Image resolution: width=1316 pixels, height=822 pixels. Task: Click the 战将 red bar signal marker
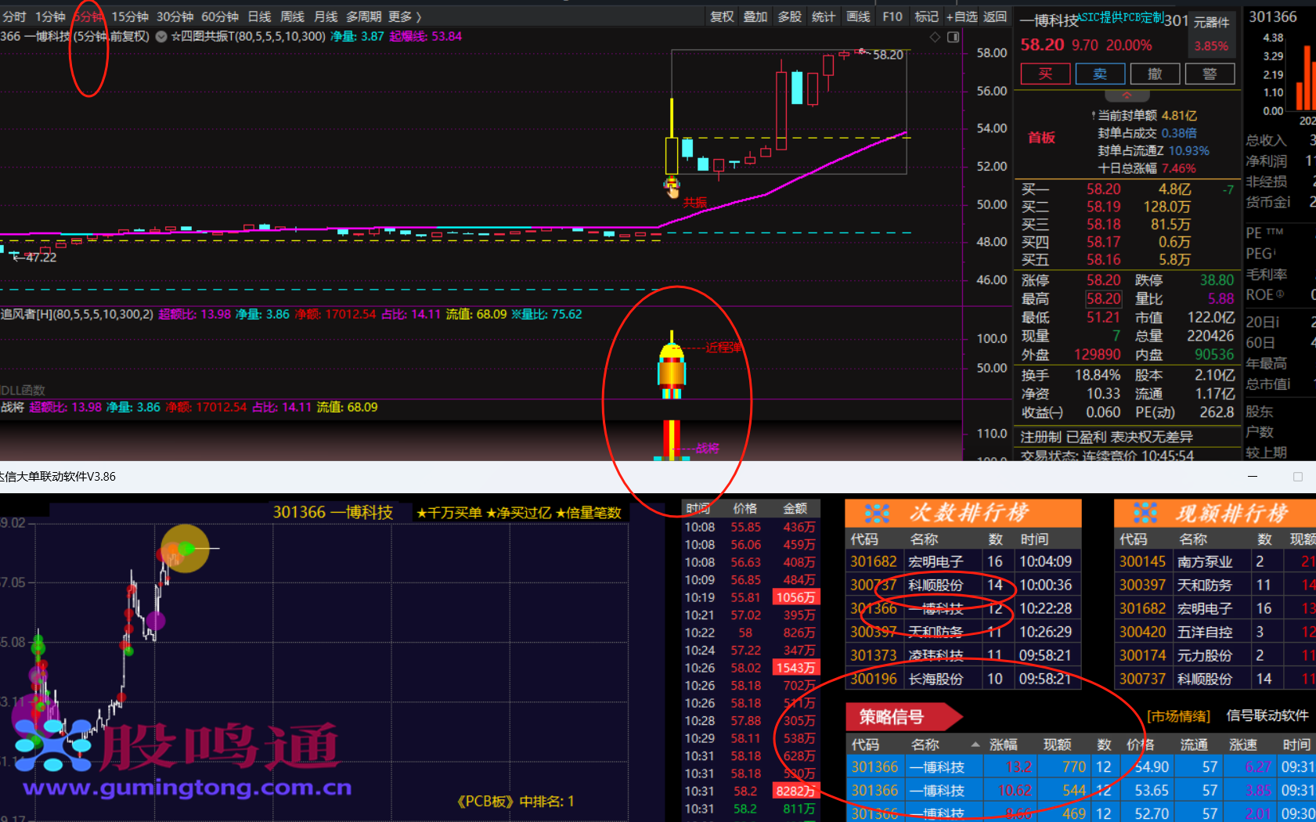(672, 439)
